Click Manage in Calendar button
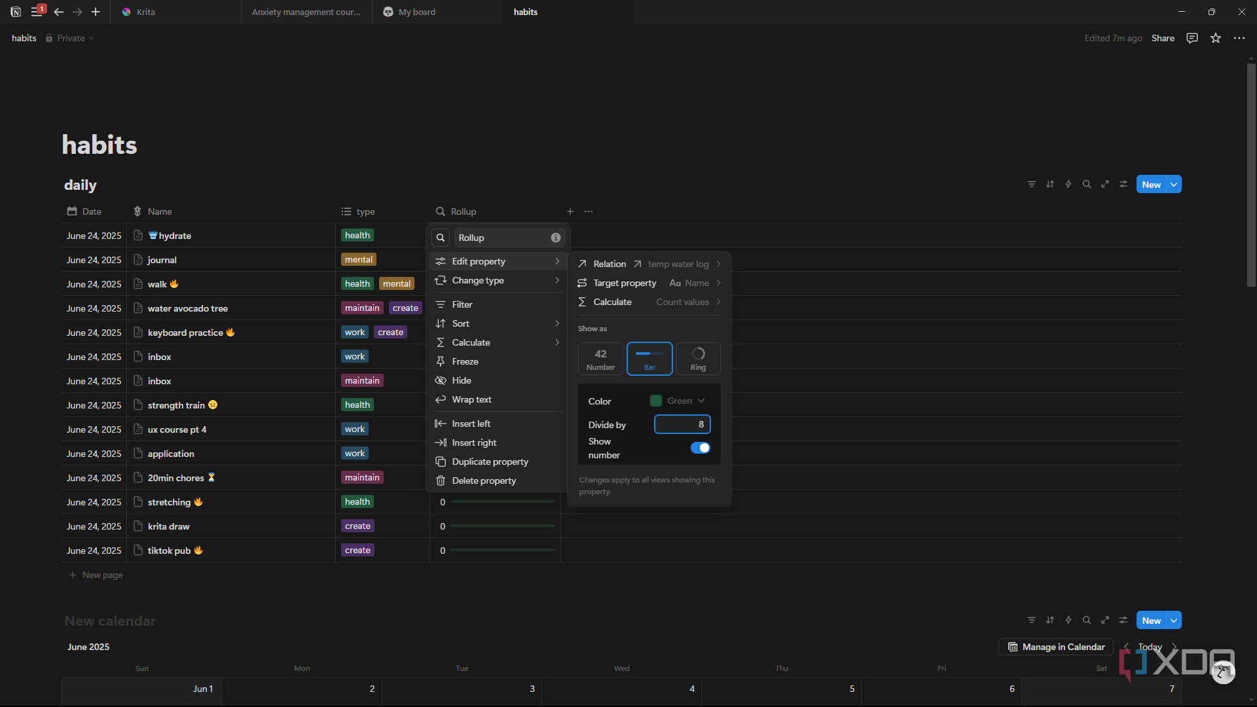The height and width of the screenshot is (707, 1257). (1056, 647)
